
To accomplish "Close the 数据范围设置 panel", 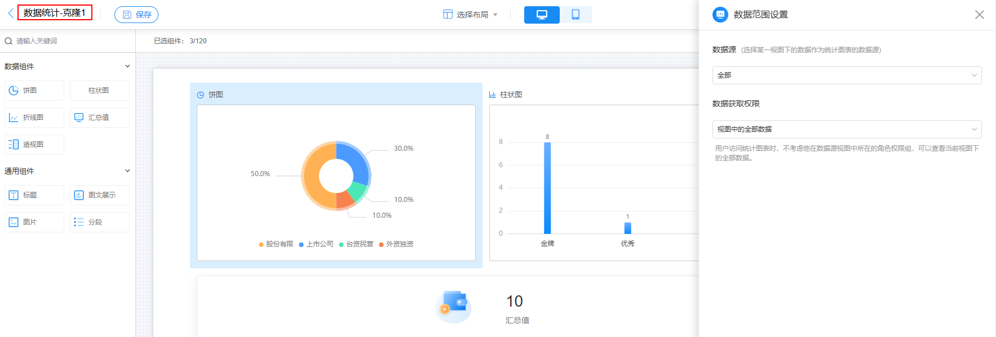I will 980,15.
